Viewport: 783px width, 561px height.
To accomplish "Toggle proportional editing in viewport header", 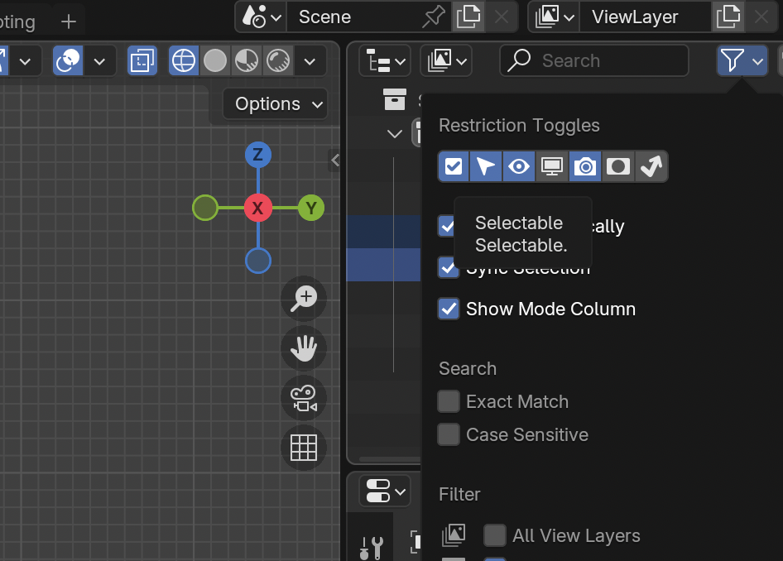I will point(67,60).
